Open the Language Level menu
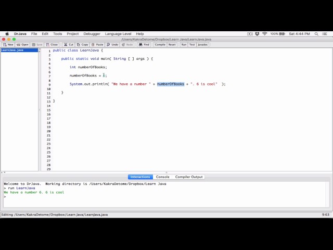This screenshot has width=333, height=250. (x=118, y=34)
